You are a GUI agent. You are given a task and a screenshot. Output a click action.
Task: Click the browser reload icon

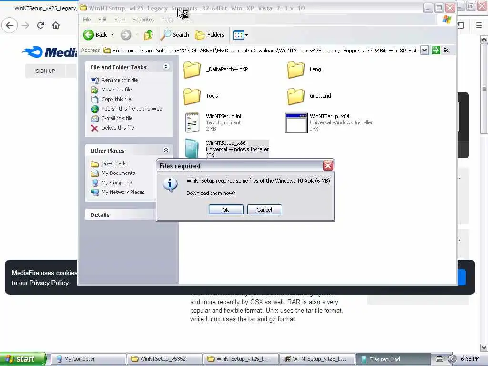41,25
